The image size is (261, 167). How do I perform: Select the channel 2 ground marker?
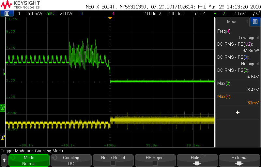coord(3,108)
